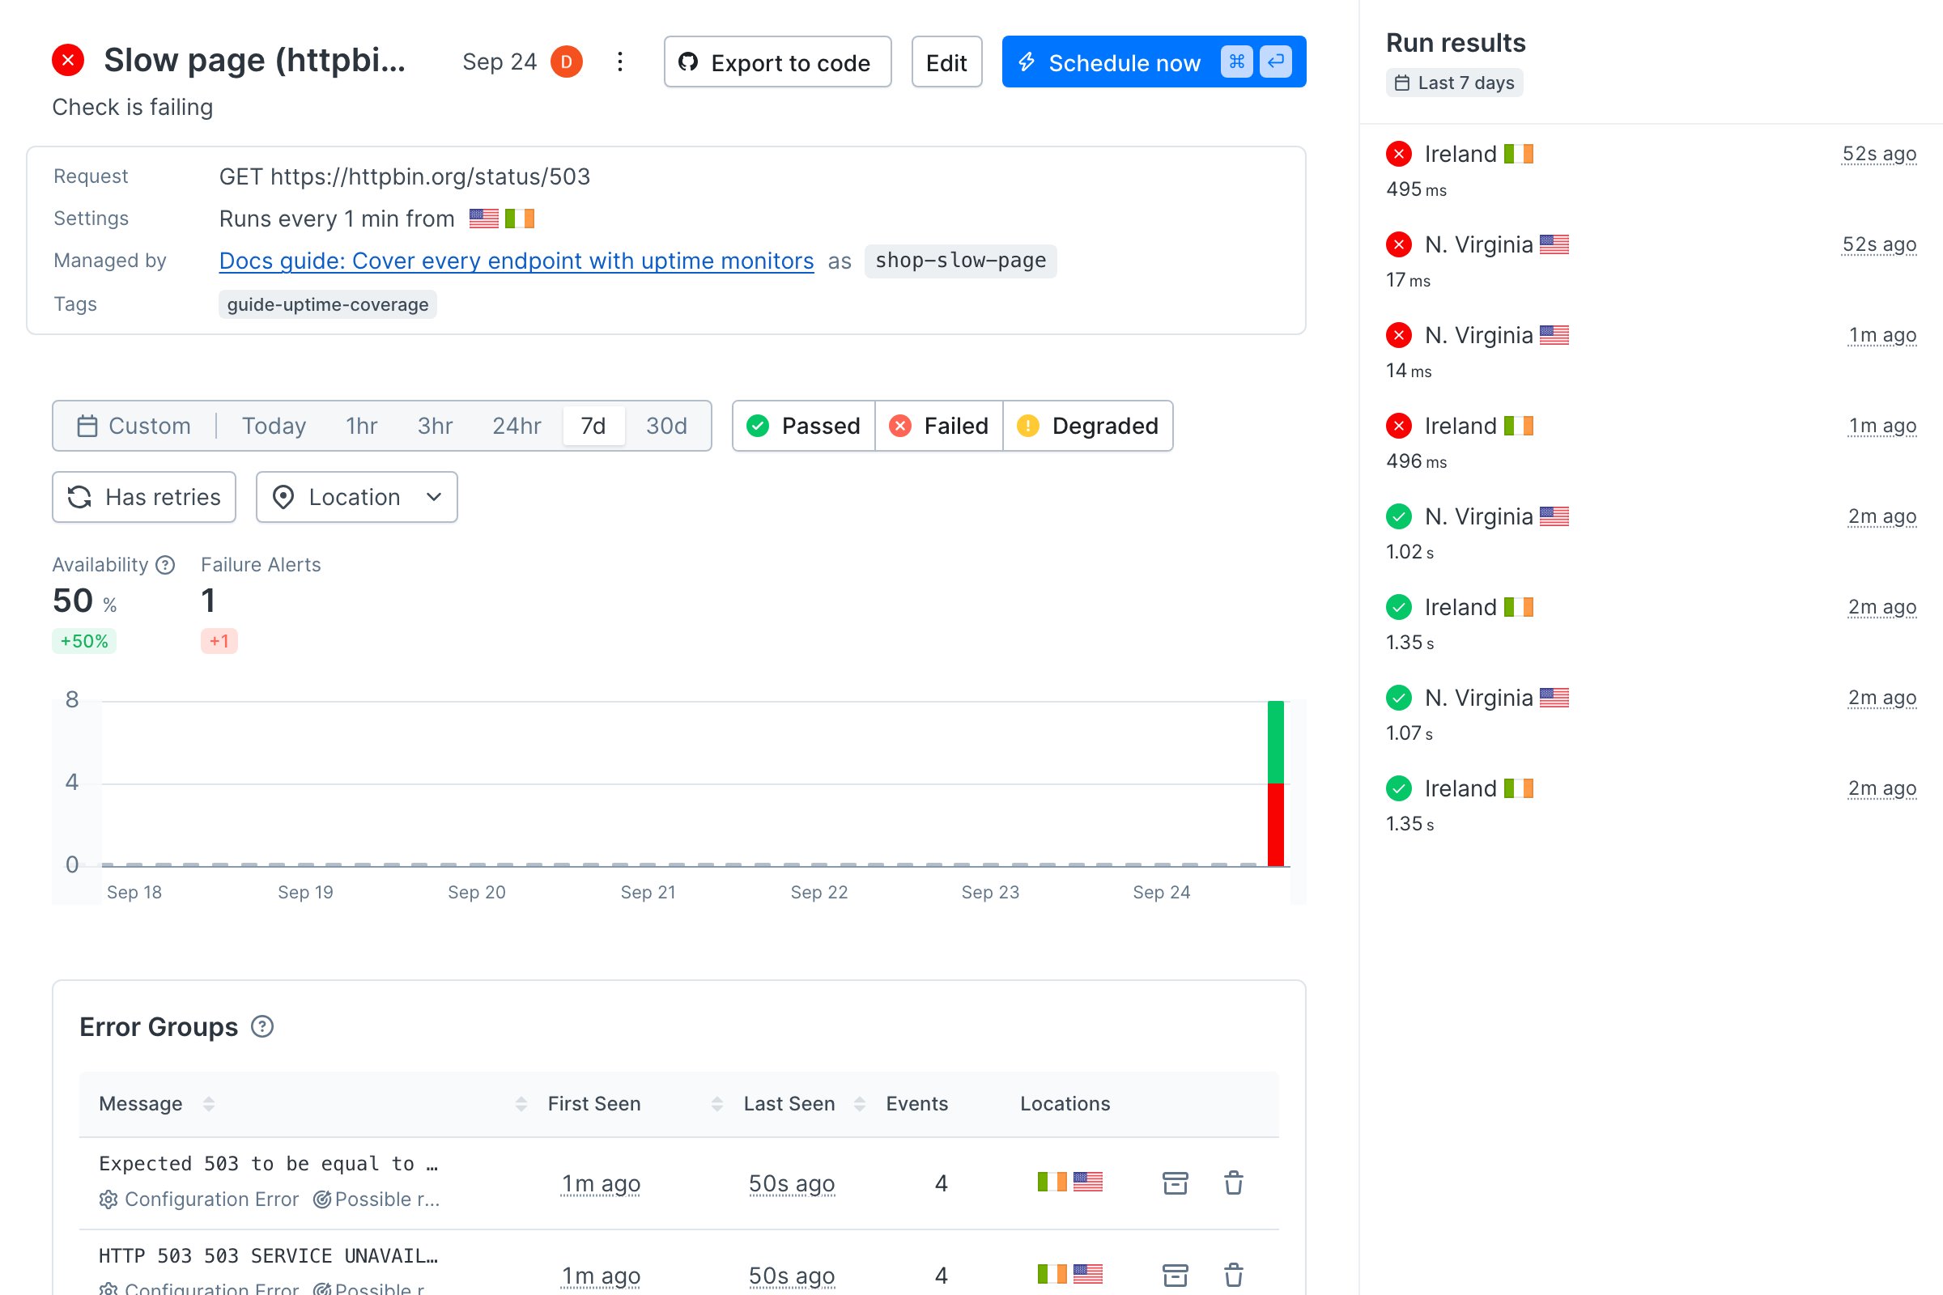Image resolution: width=1943 pixels, height=1295 pixels.
Task: Click the Export to code button
Action: pyautogui.click(x=777, y=62)
